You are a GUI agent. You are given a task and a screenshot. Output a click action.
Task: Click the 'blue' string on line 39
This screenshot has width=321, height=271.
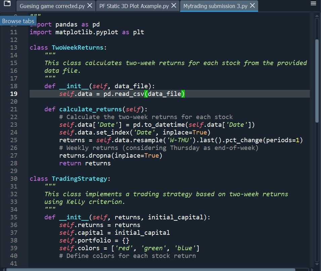(x=185, y=248)
